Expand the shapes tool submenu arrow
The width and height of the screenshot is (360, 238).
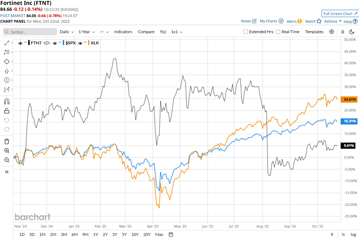click(x=12, y=61)
